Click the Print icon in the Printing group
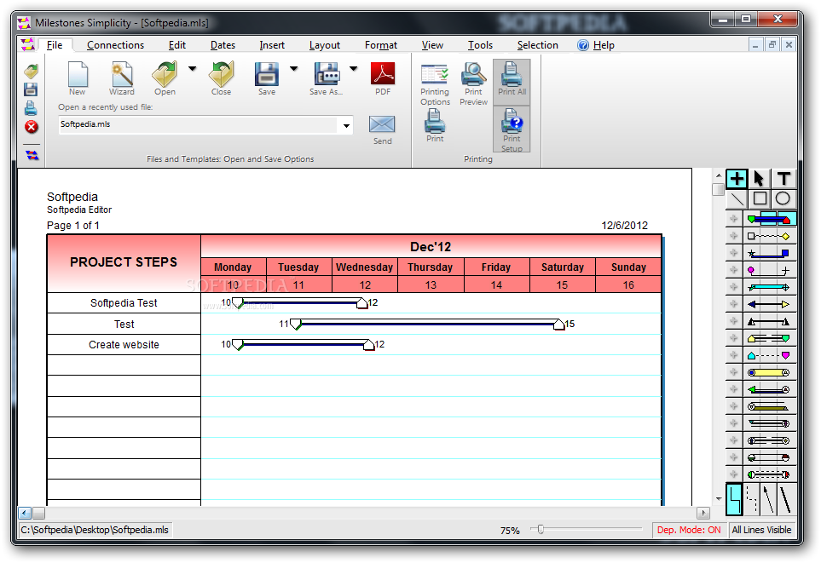Image resolution: width=821 pixels, height=563 pixels. [435, 125]
